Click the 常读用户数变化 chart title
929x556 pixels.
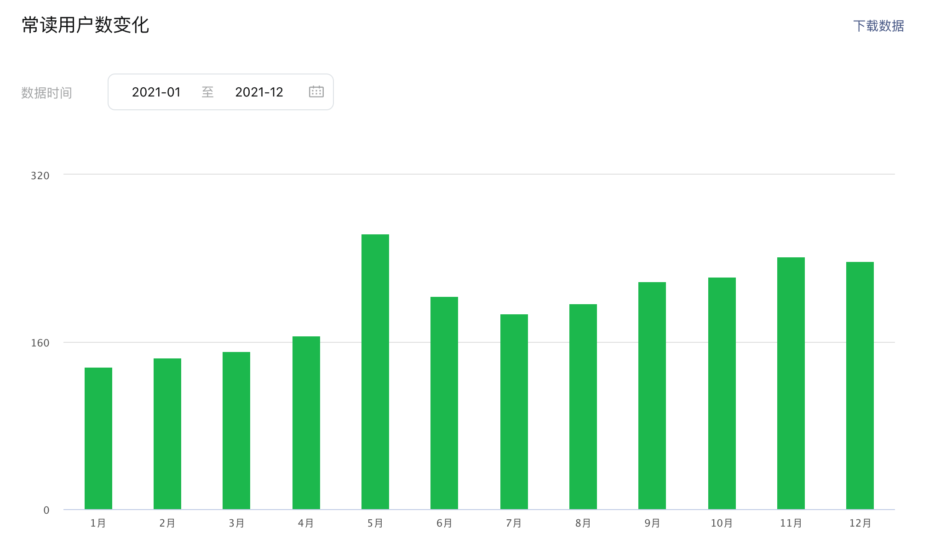pos(86,25)
